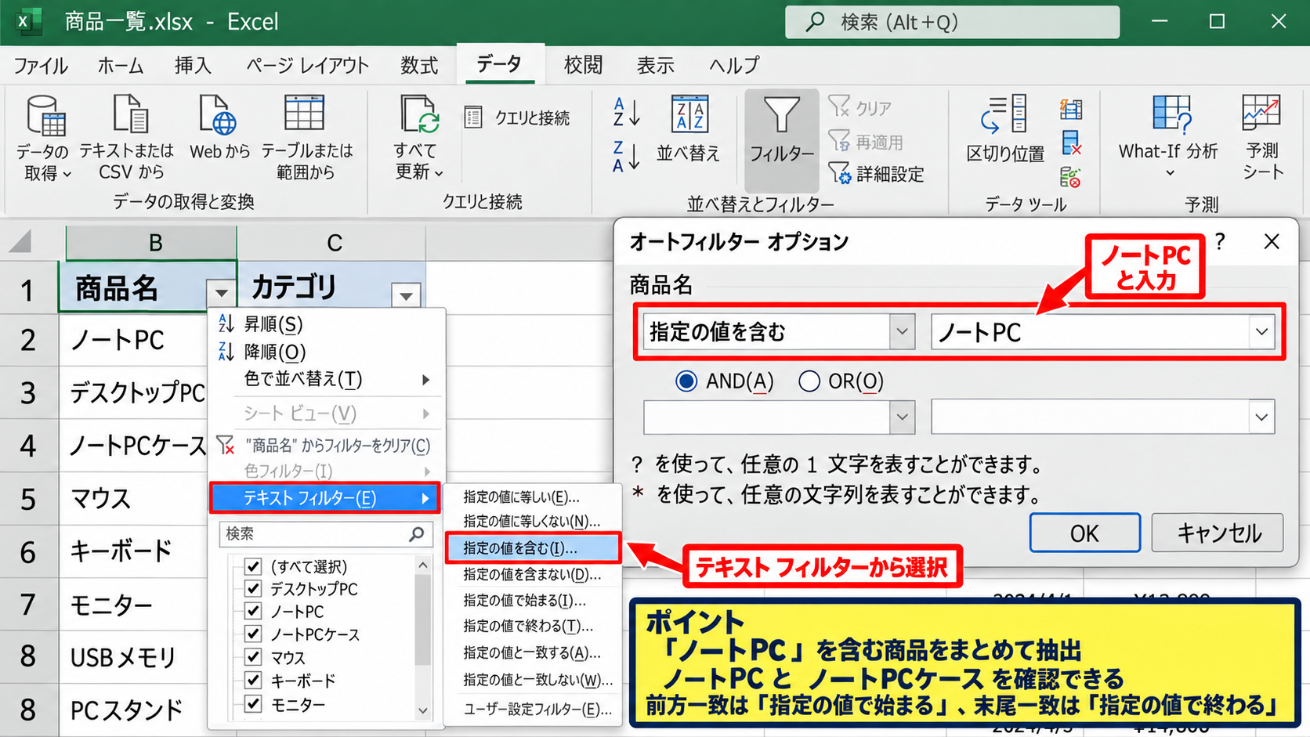Open the 商品名 column filter dropdown
1310x737 pixels.
tap(222, 293)
